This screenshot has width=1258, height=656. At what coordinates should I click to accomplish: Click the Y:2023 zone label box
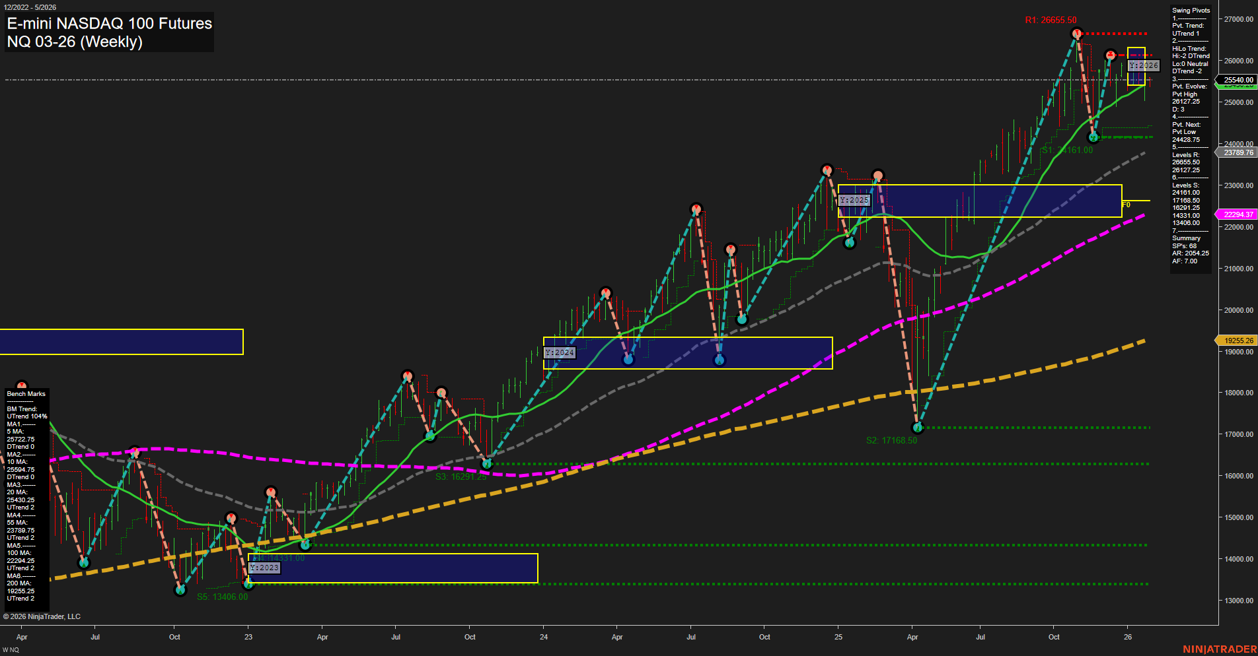pos(266,568)
